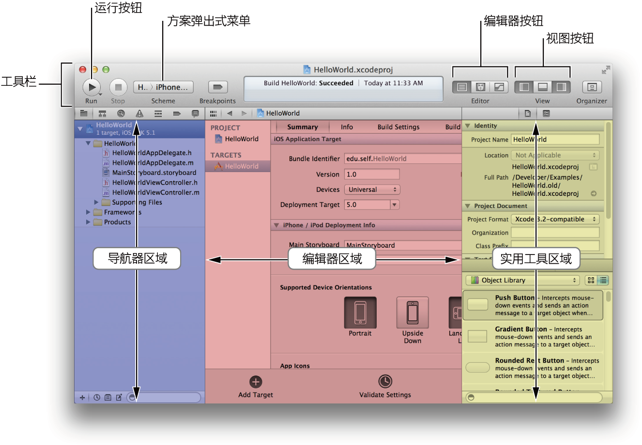Viewport: 642px width, 445px height.
Task: Toggle the Portrait orientation
Action: point(360,313)
